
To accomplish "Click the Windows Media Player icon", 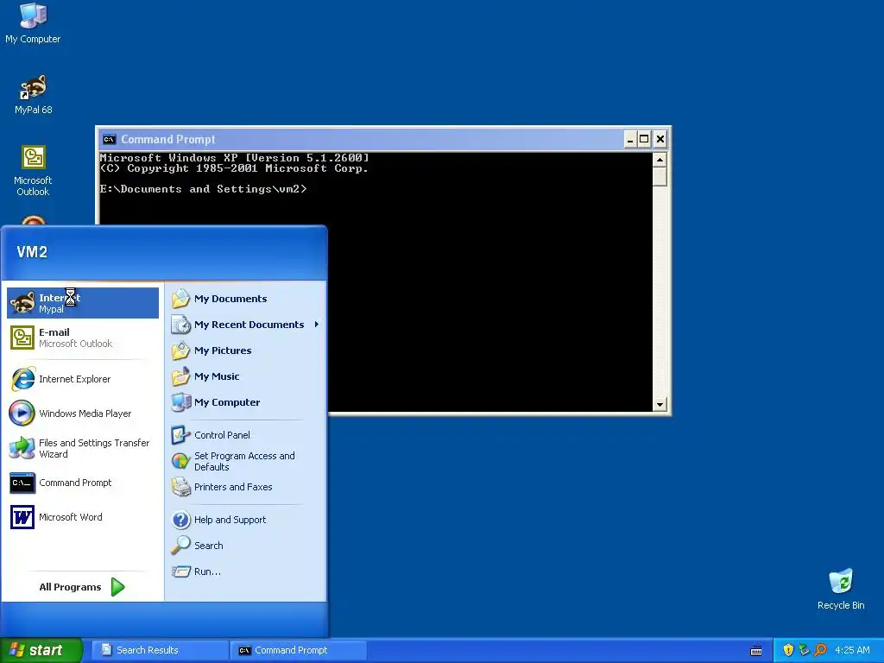I will click(22, 414).
